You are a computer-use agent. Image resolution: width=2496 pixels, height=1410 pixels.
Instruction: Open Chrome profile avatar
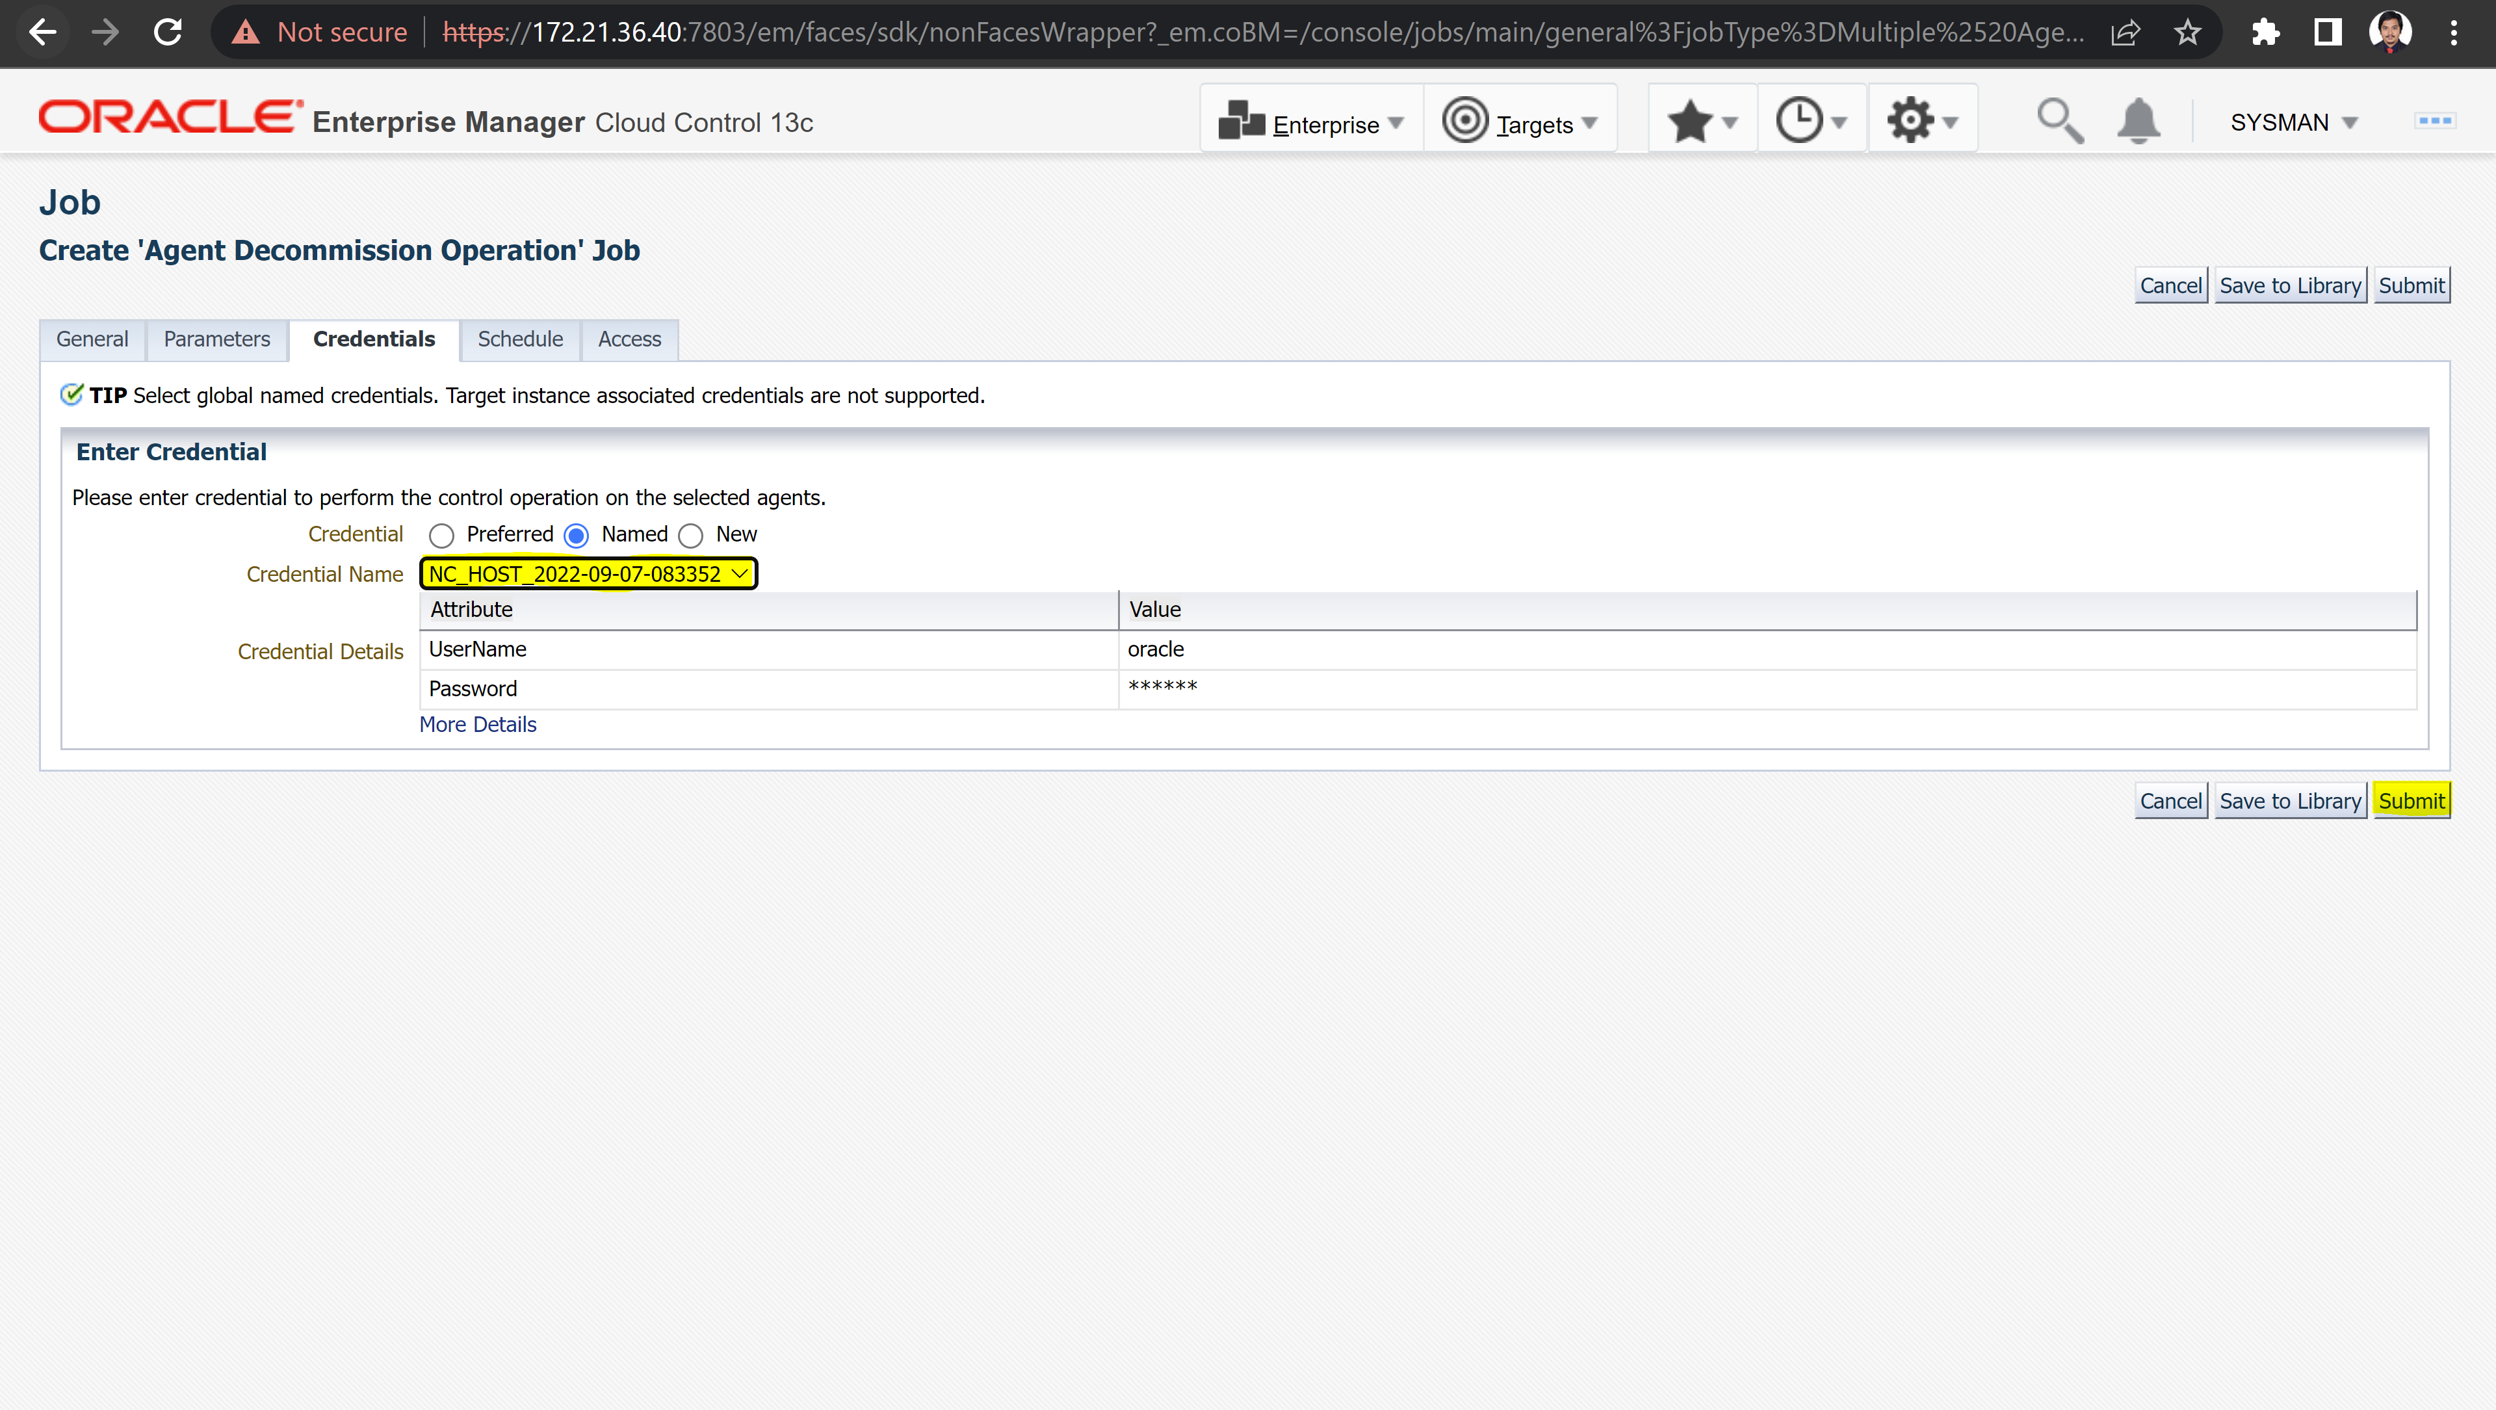point(2389,33)
